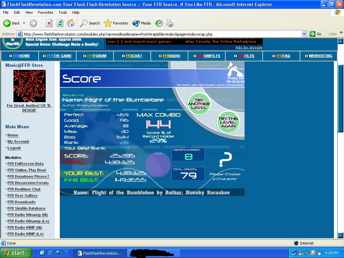344x258 pixels.
Task: Click the Stop toolbar icon
Action: pyautogui.click(x=49, y=23)
